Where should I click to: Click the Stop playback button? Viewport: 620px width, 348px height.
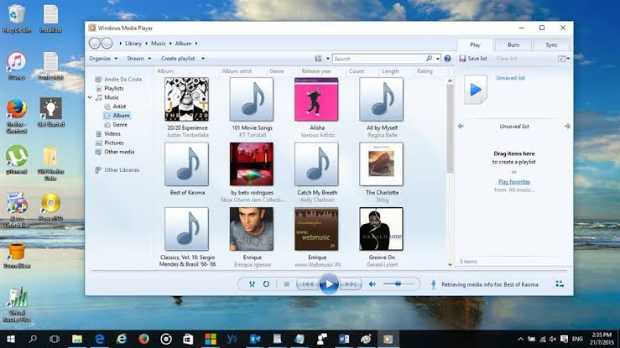pos(286,284)
